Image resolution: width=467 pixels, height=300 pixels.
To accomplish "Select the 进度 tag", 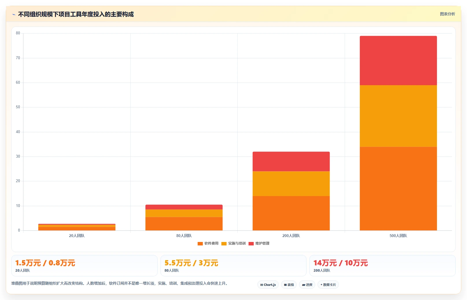I will click(307, 285).
